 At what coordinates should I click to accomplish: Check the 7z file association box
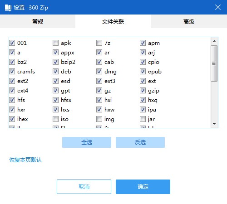(x=99, y=43)
